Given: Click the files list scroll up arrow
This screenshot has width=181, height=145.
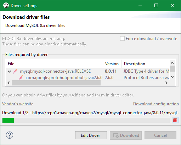Looking at the screenshot, I should [x=172, y=63].
